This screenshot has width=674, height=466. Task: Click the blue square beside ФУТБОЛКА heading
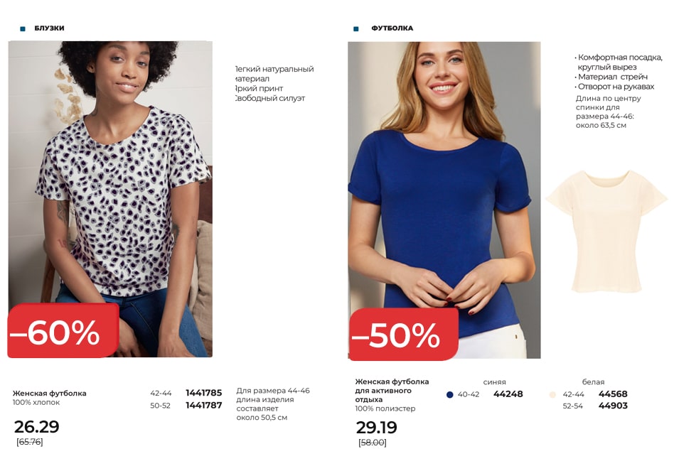356,29
